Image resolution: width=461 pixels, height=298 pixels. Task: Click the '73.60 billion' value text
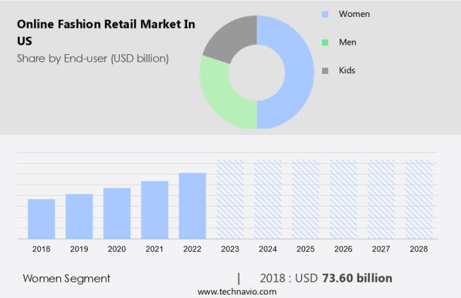[x=357, y=278]
